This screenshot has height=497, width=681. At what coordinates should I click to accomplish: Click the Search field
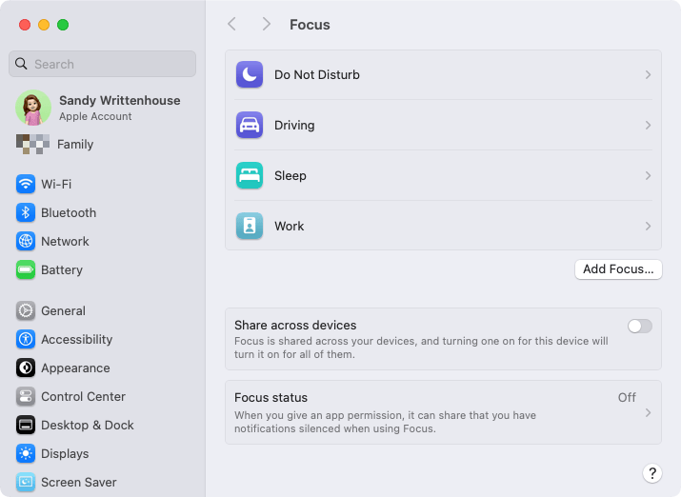point(102,64)
